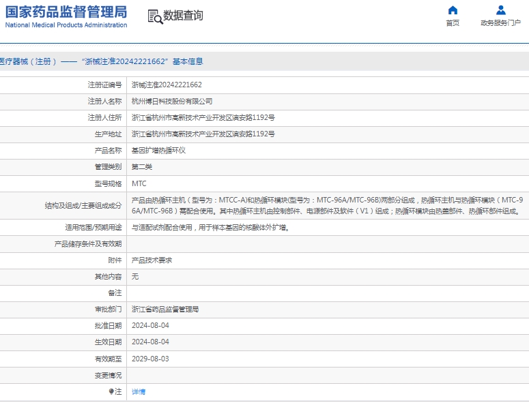The image size is (529, 405).
Task: Click the home house icon
Action: point(453,10)
